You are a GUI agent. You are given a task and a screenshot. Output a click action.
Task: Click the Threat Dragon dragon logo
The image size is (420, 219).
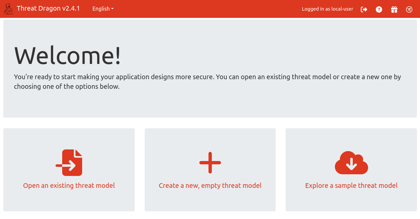(9, 9)
